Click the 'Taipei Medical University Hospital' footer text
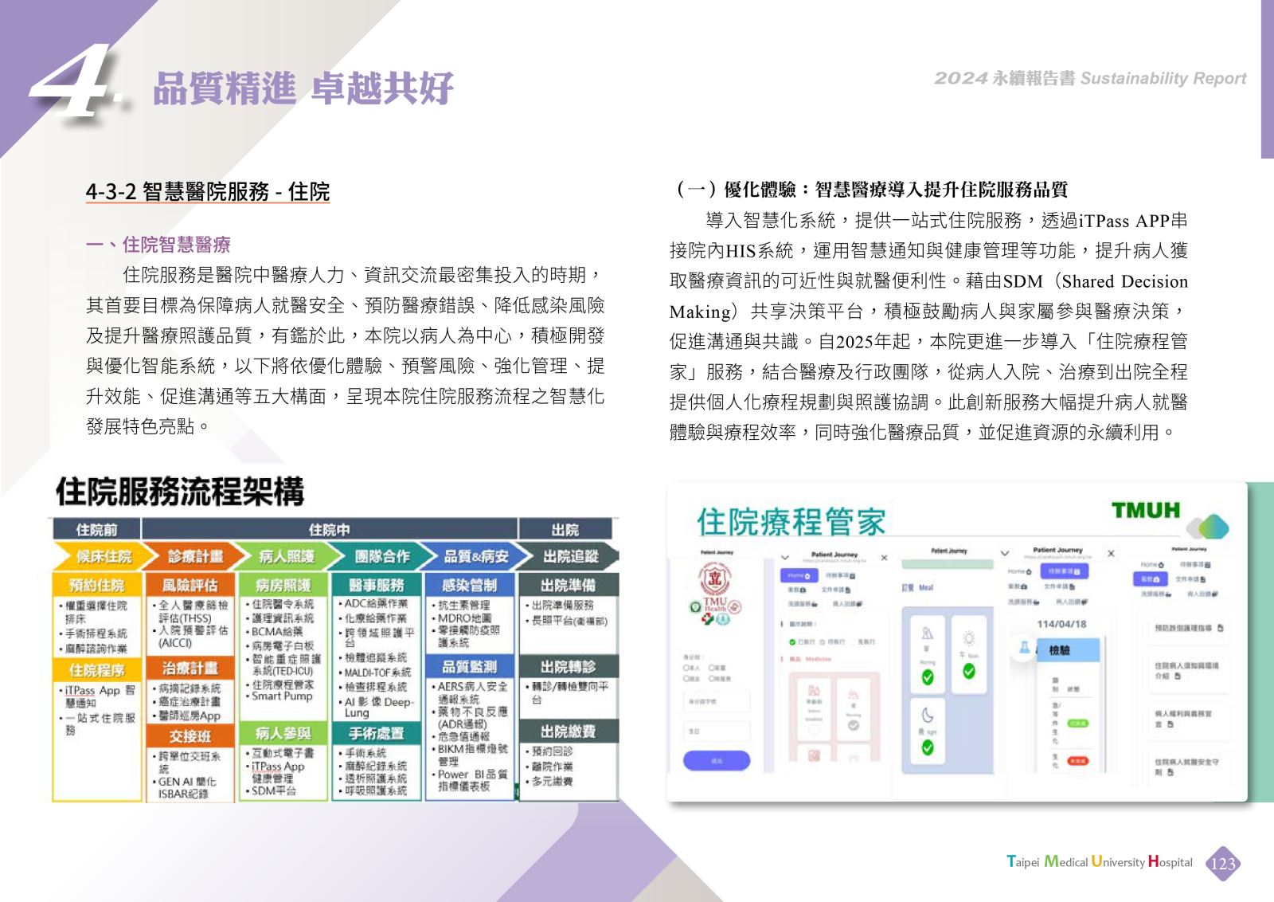This screenshot has width=1274, height=902. [1100, 861]
